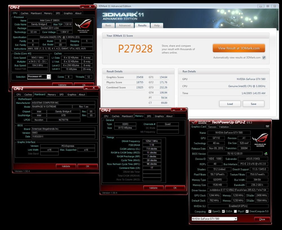282x230 pixels.
Task: Minimize the 3DMark 11 window
Action: coord(261,6)
